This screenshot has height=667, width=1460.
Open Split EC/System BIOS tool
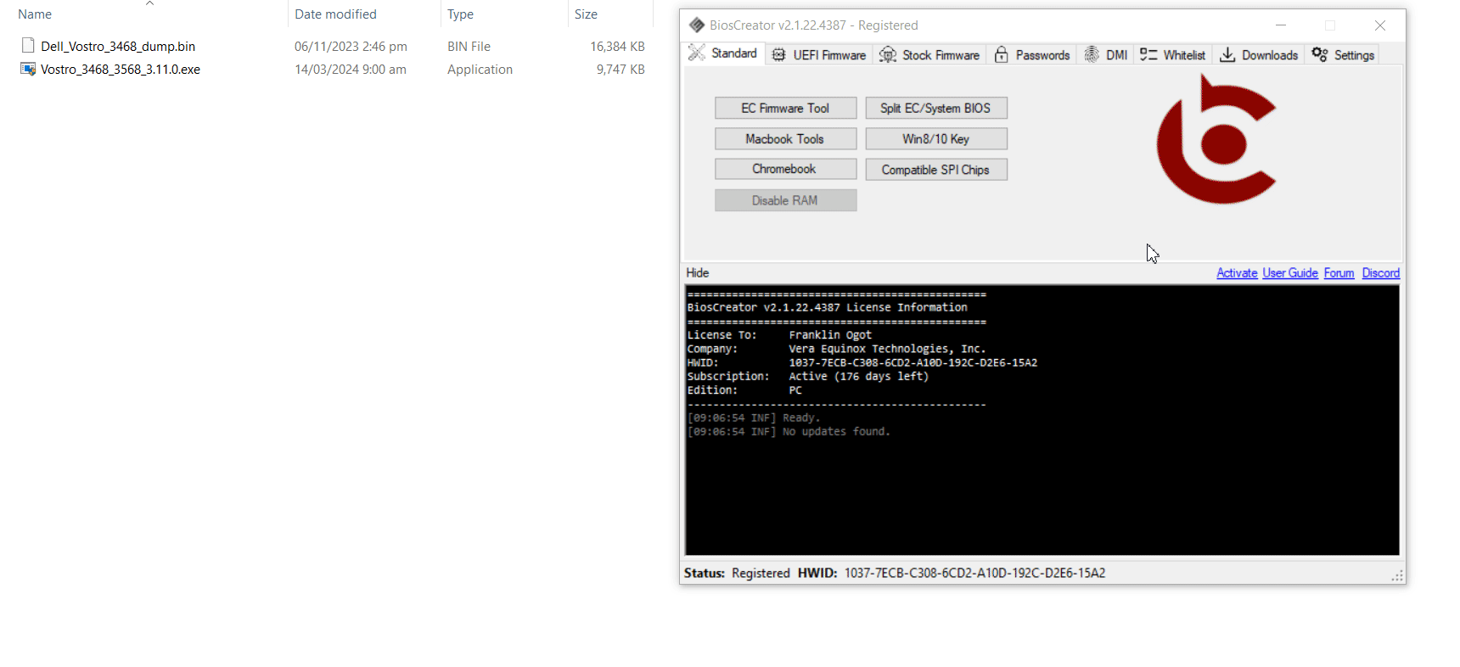point(935,109)
